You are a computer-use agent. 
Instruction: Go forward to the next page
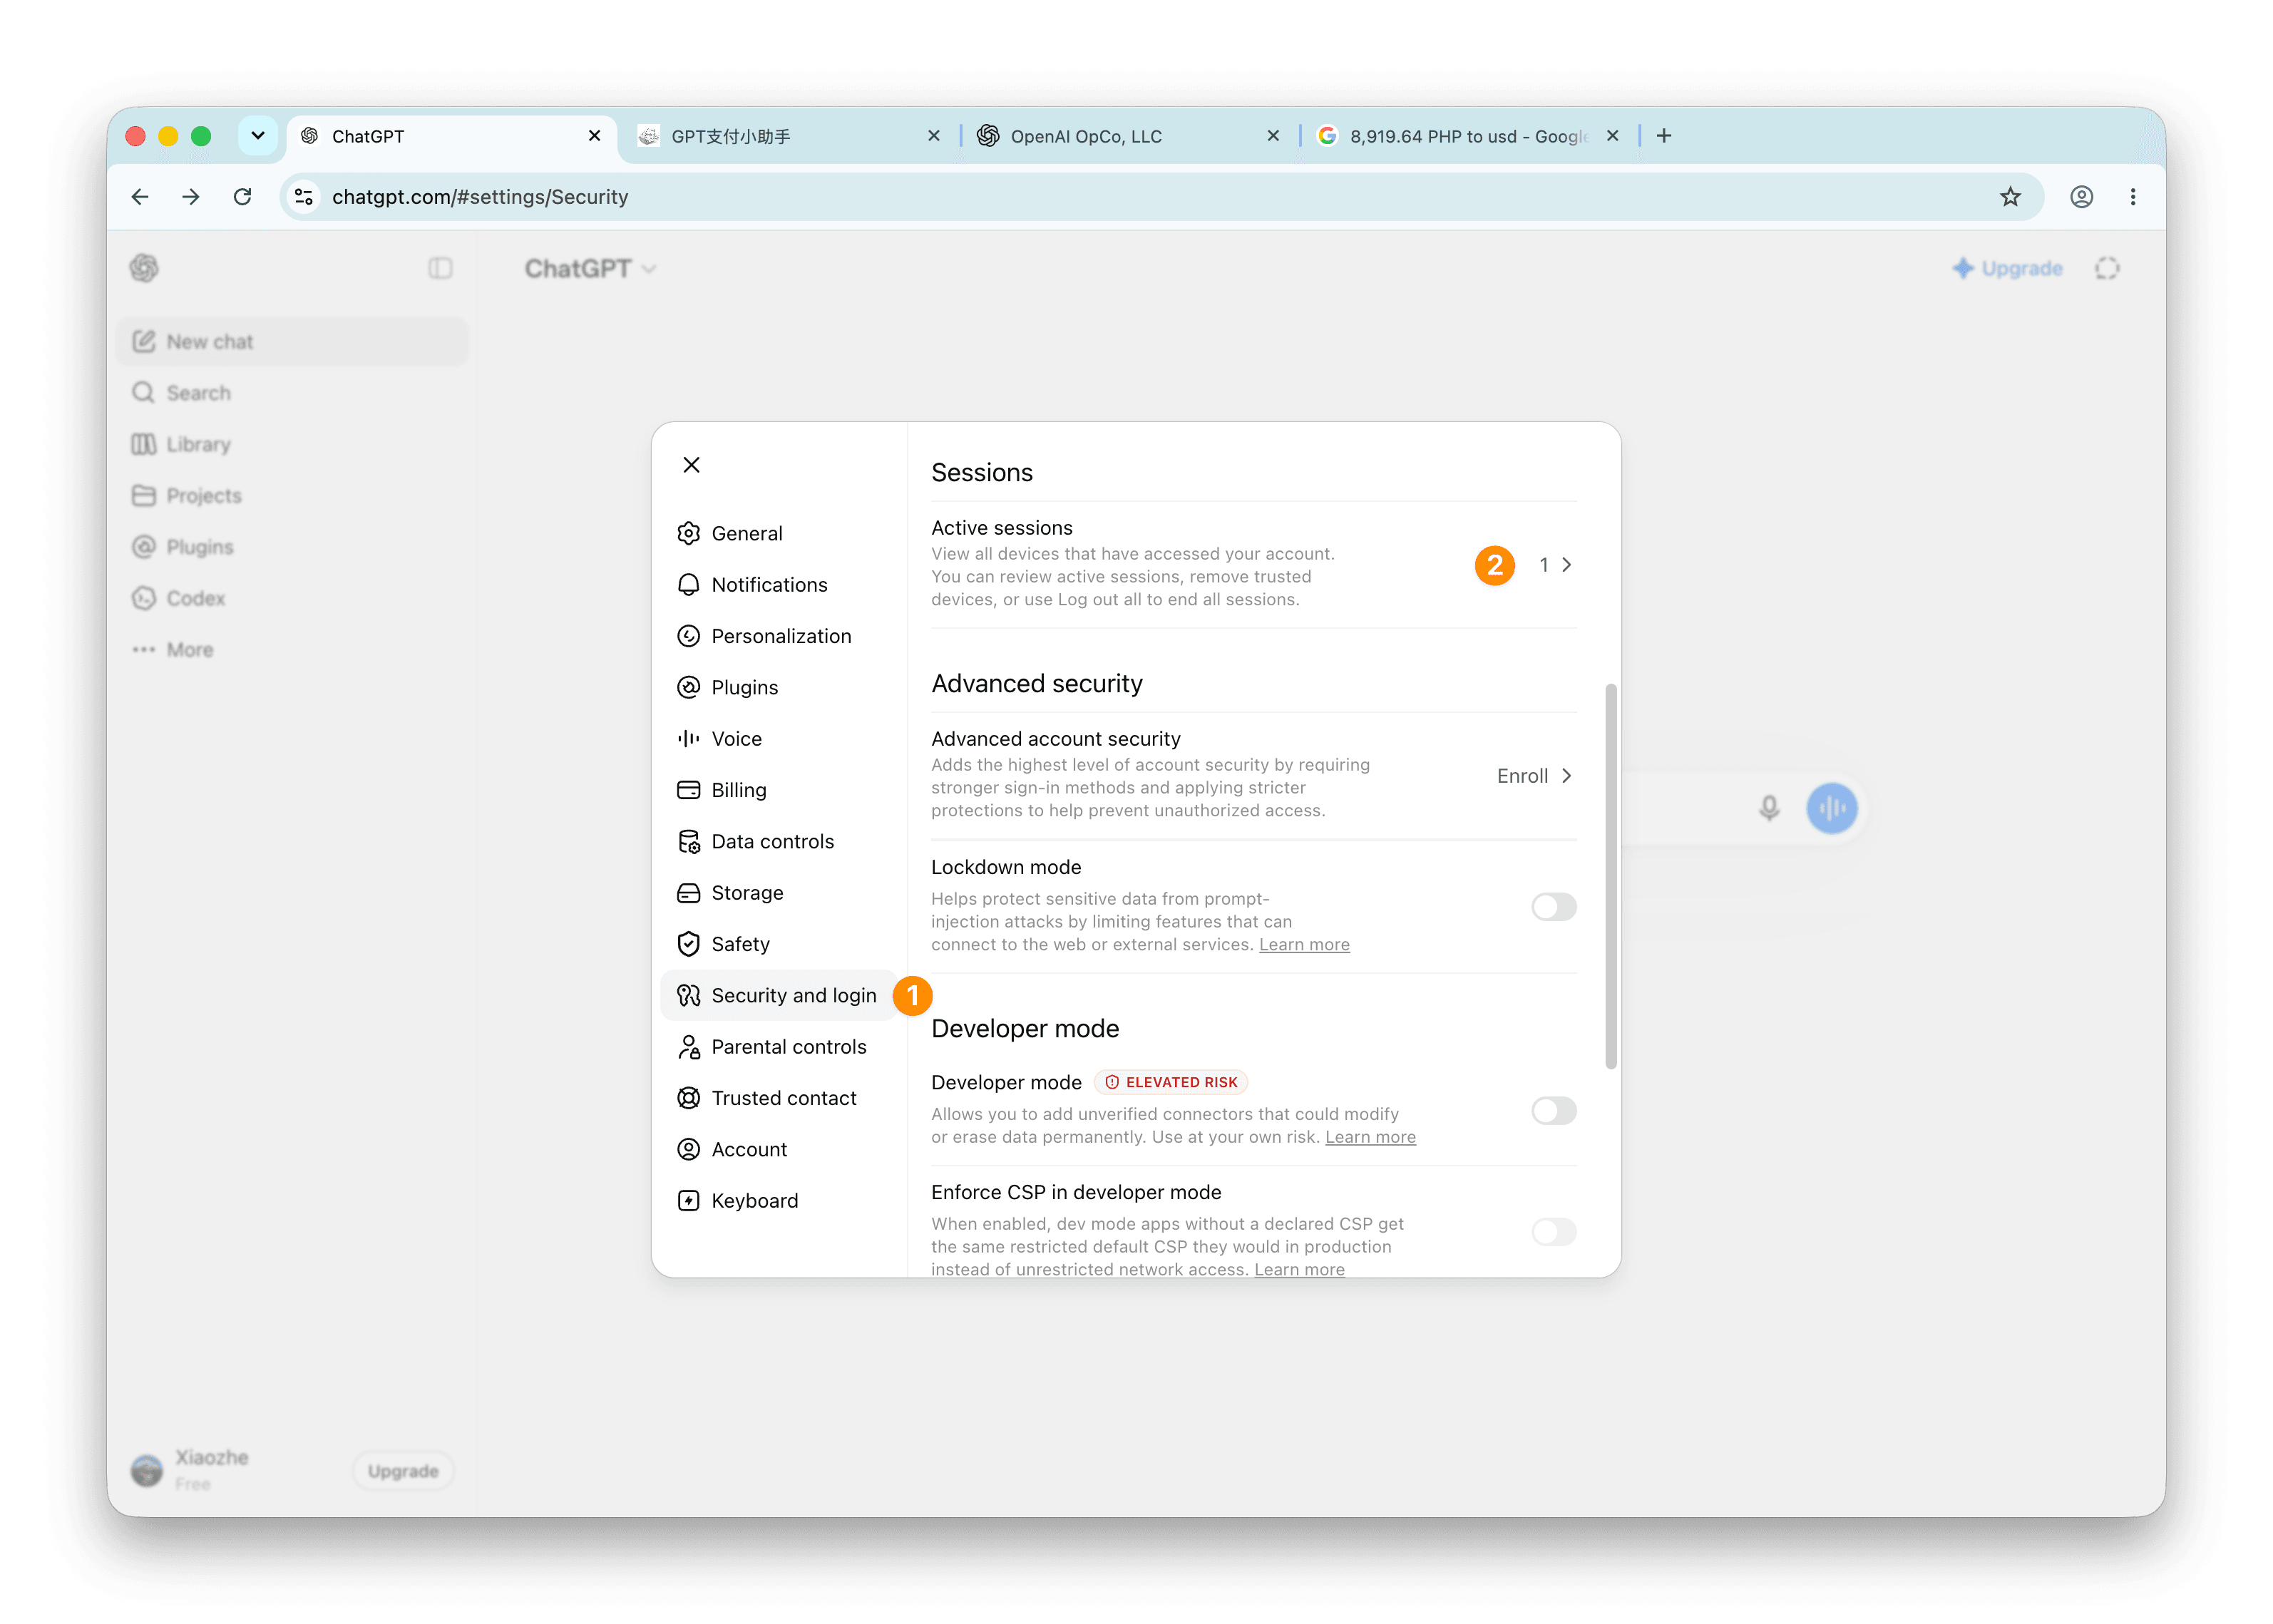tap(191, 197)
